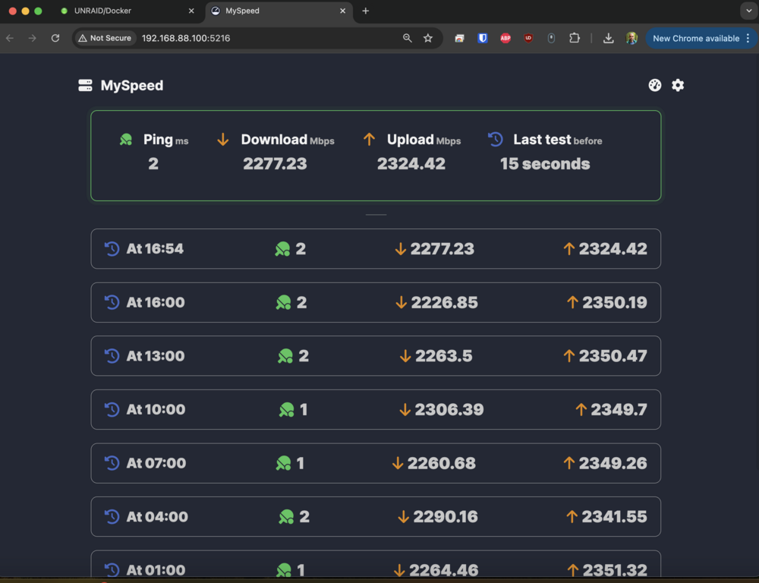The width and height of the screenshot is (759, 583).
Task: Open the uBlock Origin extension icon
Action: 528,38
